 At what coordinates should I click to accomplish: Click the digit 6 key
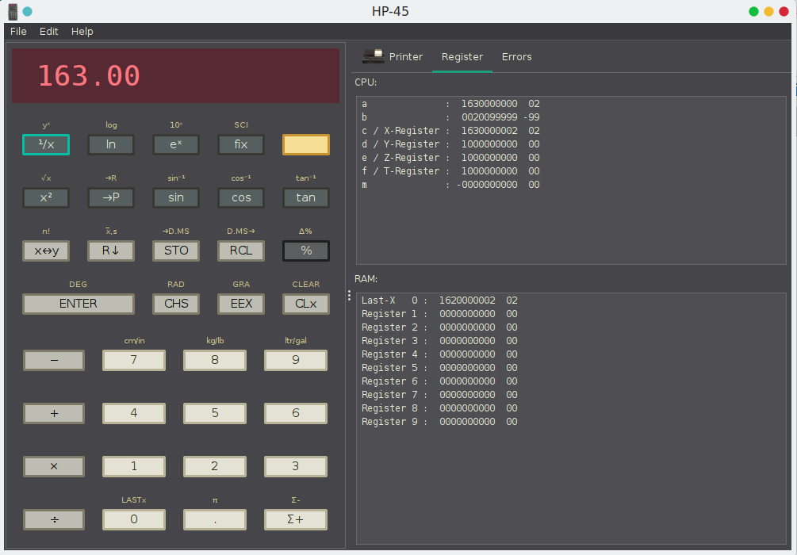295,413
